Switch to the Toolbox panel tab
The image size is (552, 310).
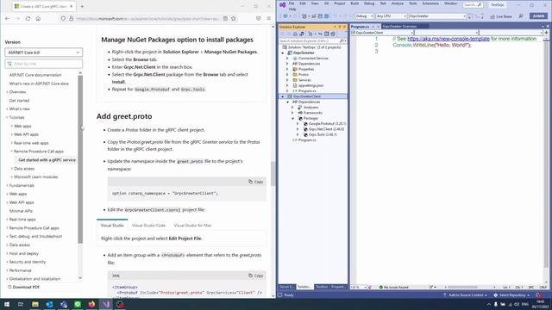[x=322, y=287]
